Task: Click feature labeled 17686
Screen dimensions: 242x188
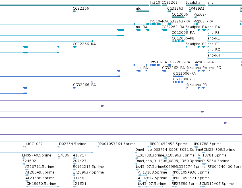Action: click(63, 155)
